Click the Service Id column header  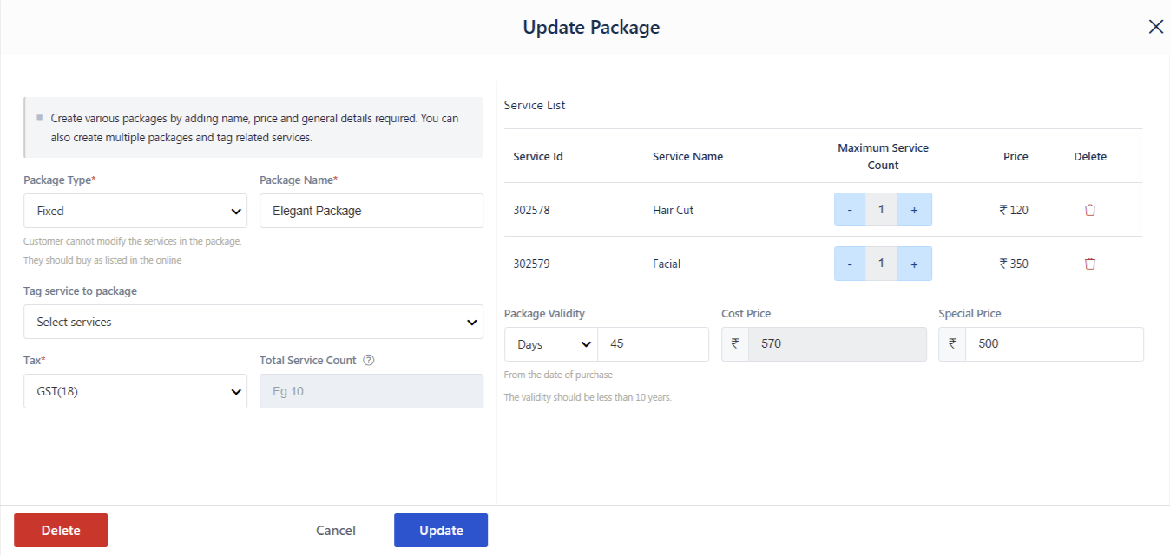point(538,157)
